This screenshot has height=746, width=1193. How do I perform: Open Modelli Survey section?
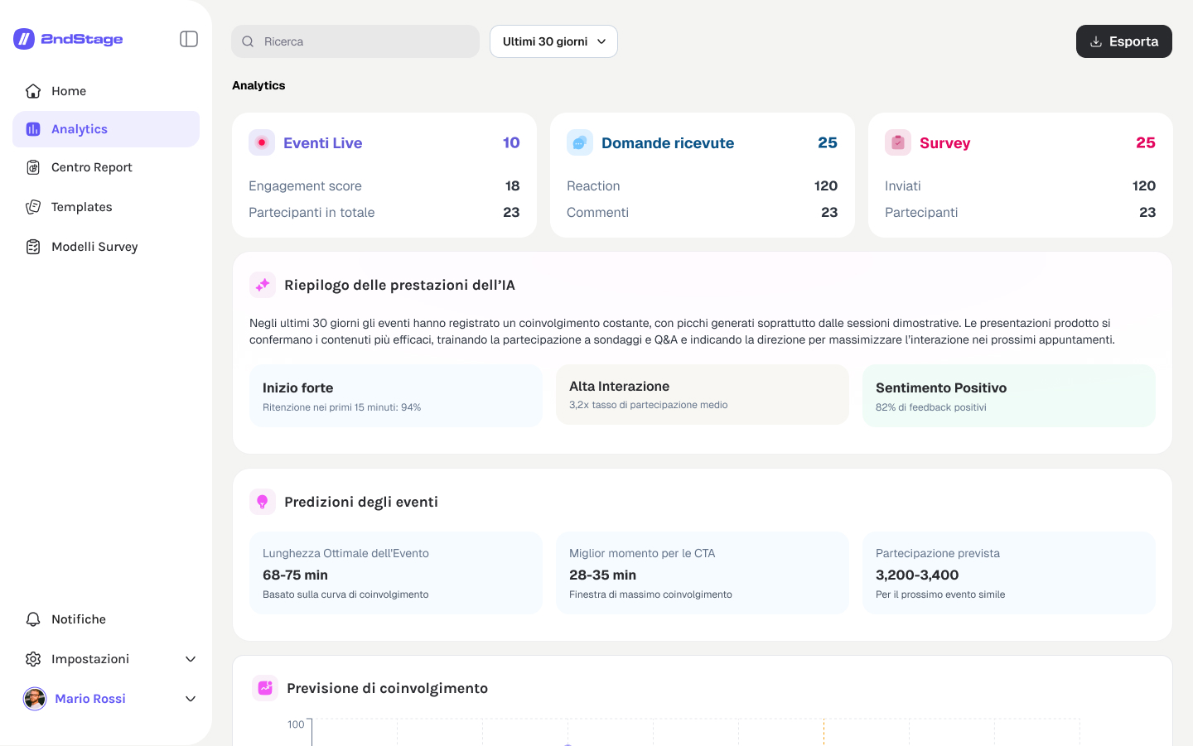point(106,247)
